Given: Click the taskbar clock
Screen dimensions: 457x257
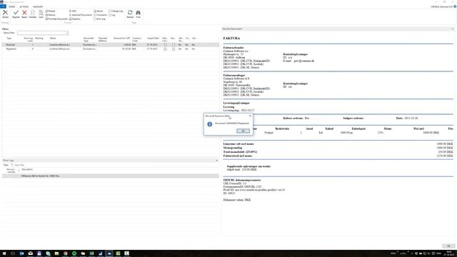Looking at the screenshot, I should coord(449,253).
